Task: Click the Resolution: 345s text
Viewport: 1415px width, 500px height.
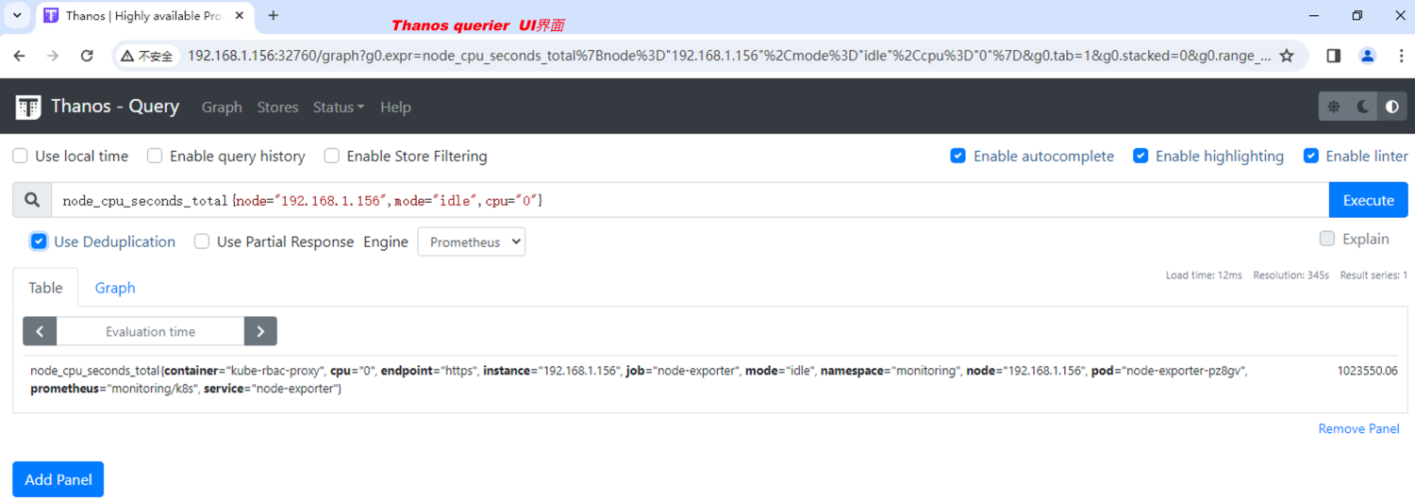Action: pyautogui.click(x=1290, y=275)
